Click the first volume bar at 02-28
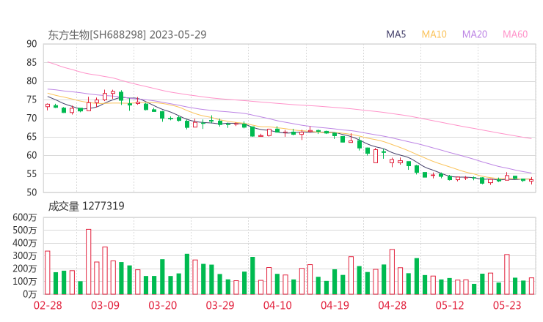This screenshot has height=322, width=543. click(48, 272)
